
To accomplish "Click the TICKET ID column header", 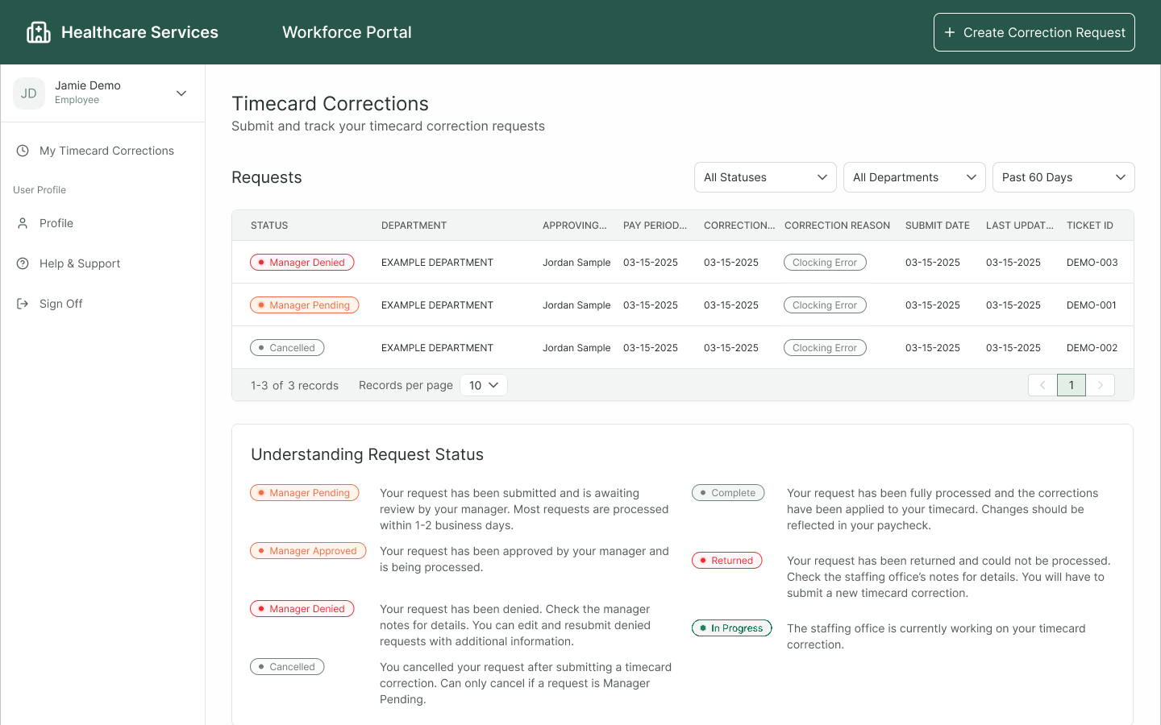I will coord(1090,226).
